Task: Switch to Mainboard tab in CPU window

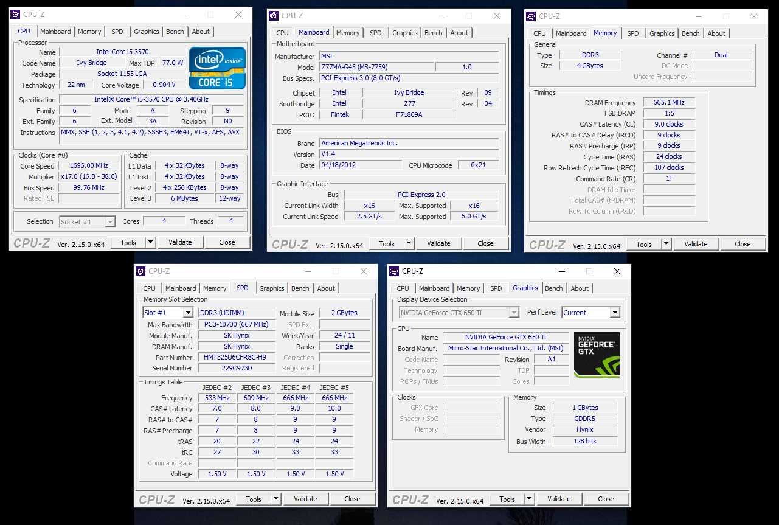Action: point(55,32)
